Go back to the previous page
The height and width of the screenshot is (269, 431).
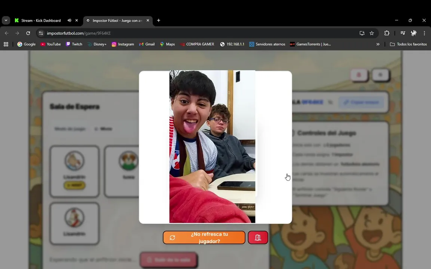pyautogui.click(x=7, y=33)
